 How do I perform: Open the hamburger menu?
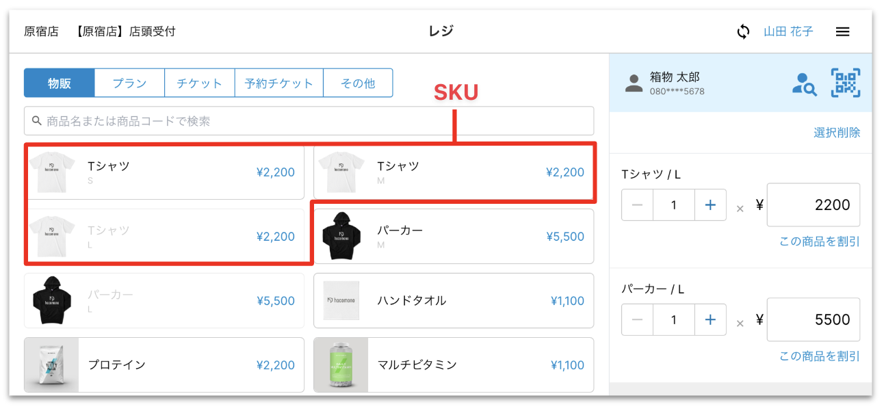tap(842, 31)
